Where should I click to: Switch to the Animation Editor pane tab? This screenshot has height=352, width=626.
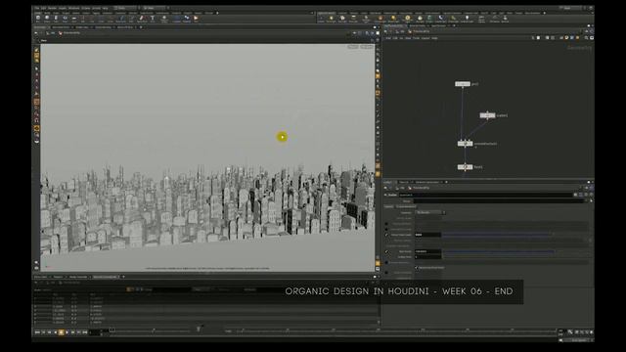click(x=61, y=27)
